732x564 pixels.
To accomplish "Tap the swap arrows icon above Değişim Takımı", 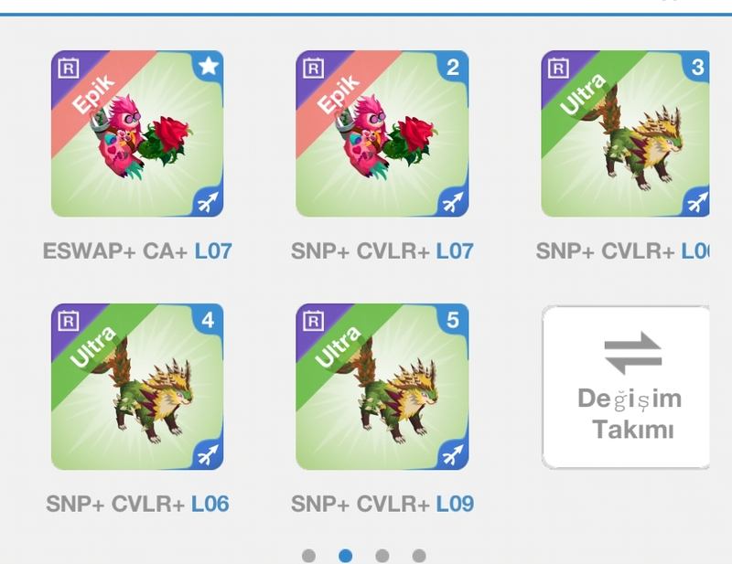I will coord(632,353).
